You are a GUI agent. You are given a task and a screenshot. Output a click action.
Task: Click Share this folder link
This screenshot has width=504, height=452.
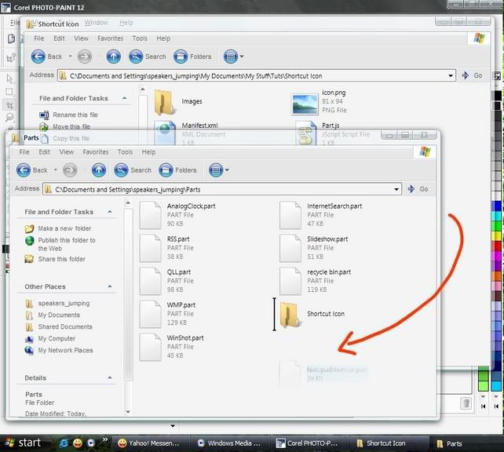tap(63, 259)
